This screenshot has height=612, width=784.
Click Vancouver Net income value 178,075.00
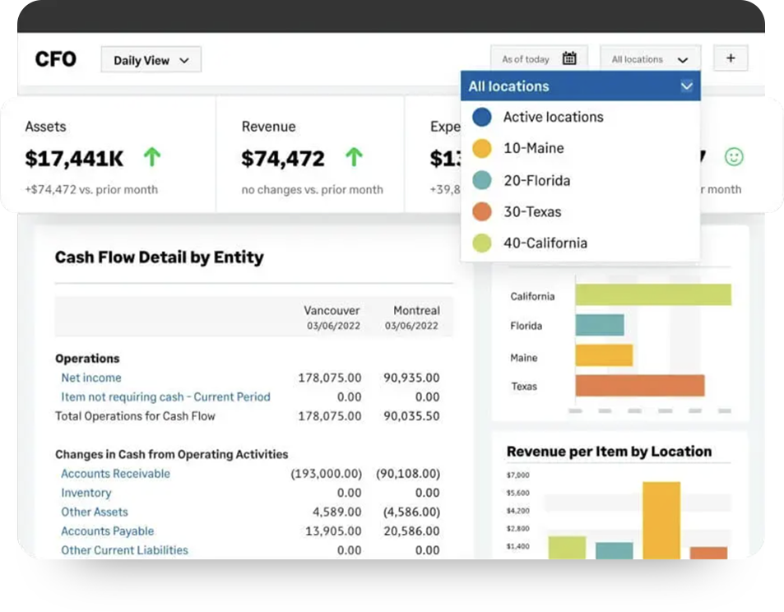click(x=330, y=378)
